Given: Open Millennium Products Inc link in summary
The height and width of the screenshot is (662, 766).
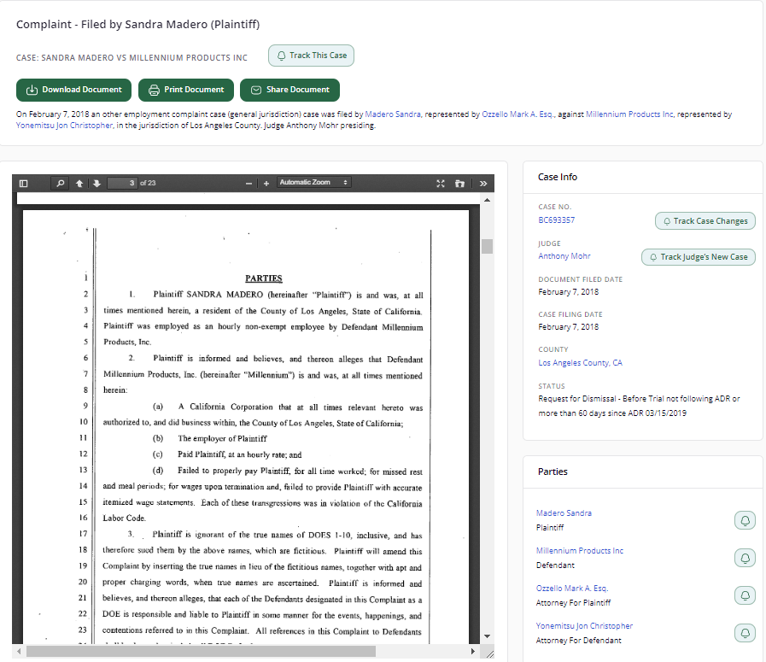Looking at the screenshot, I should pyautogui.click(x=629, y=114).
